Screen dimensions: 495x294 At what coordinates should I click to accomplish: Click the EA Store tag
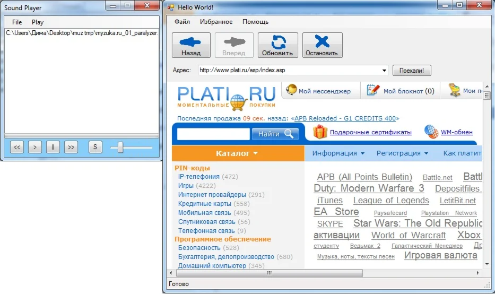(336, 212)
